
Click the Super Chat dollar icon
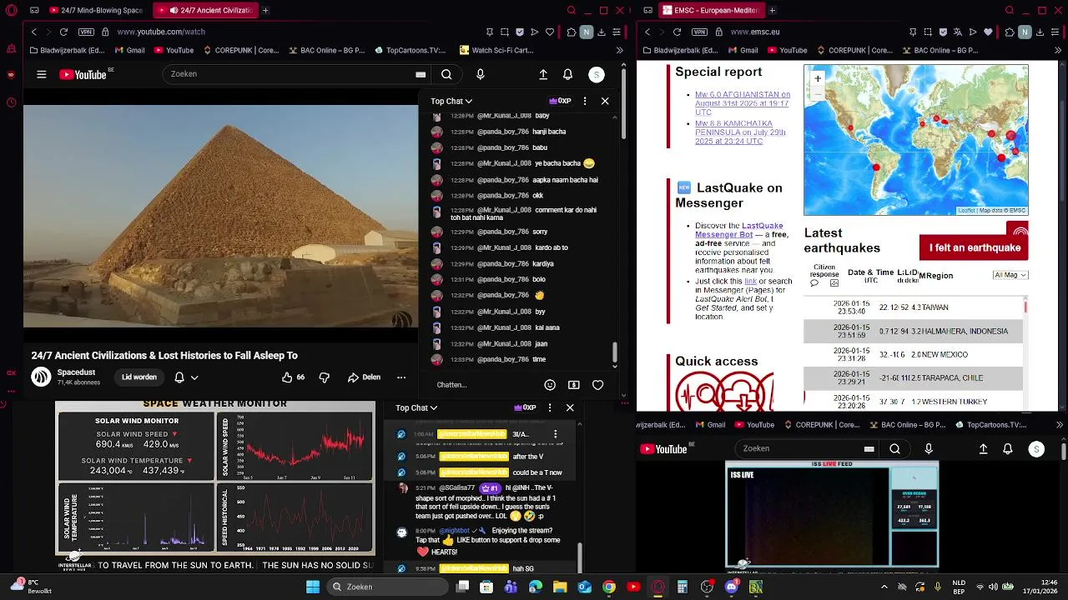tap(573, 385)
